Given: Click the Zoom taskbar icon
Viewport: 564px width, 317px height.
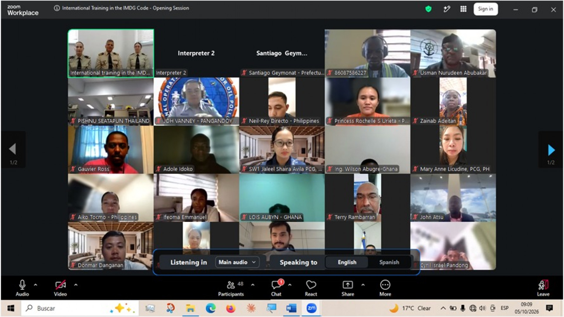Looking at the screenshot, I should click(x=311, y=308).
